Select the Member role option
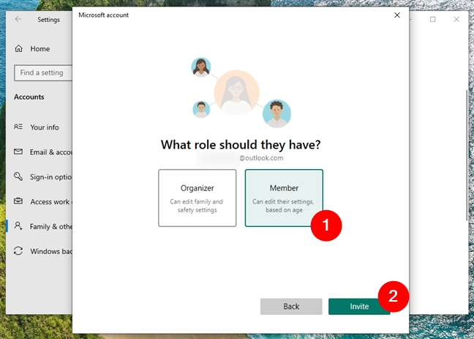The height and width of the screenshot is (339, 474). (284, 198)
